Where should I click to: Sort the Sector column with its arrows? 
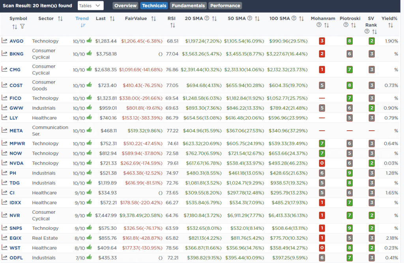pyautogui.click(x=60, y=19)
